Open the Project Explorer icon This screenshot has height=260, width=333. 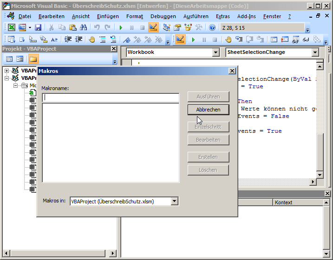tap(167, 27)
